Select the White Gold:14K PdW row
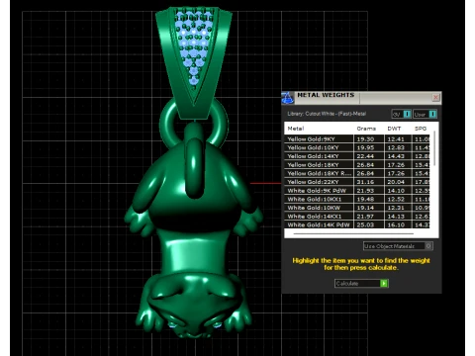475x356 pixels. (x=358, y=224)
